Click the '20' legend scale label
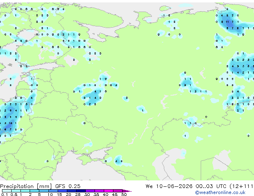 click(x=69, y=194)
